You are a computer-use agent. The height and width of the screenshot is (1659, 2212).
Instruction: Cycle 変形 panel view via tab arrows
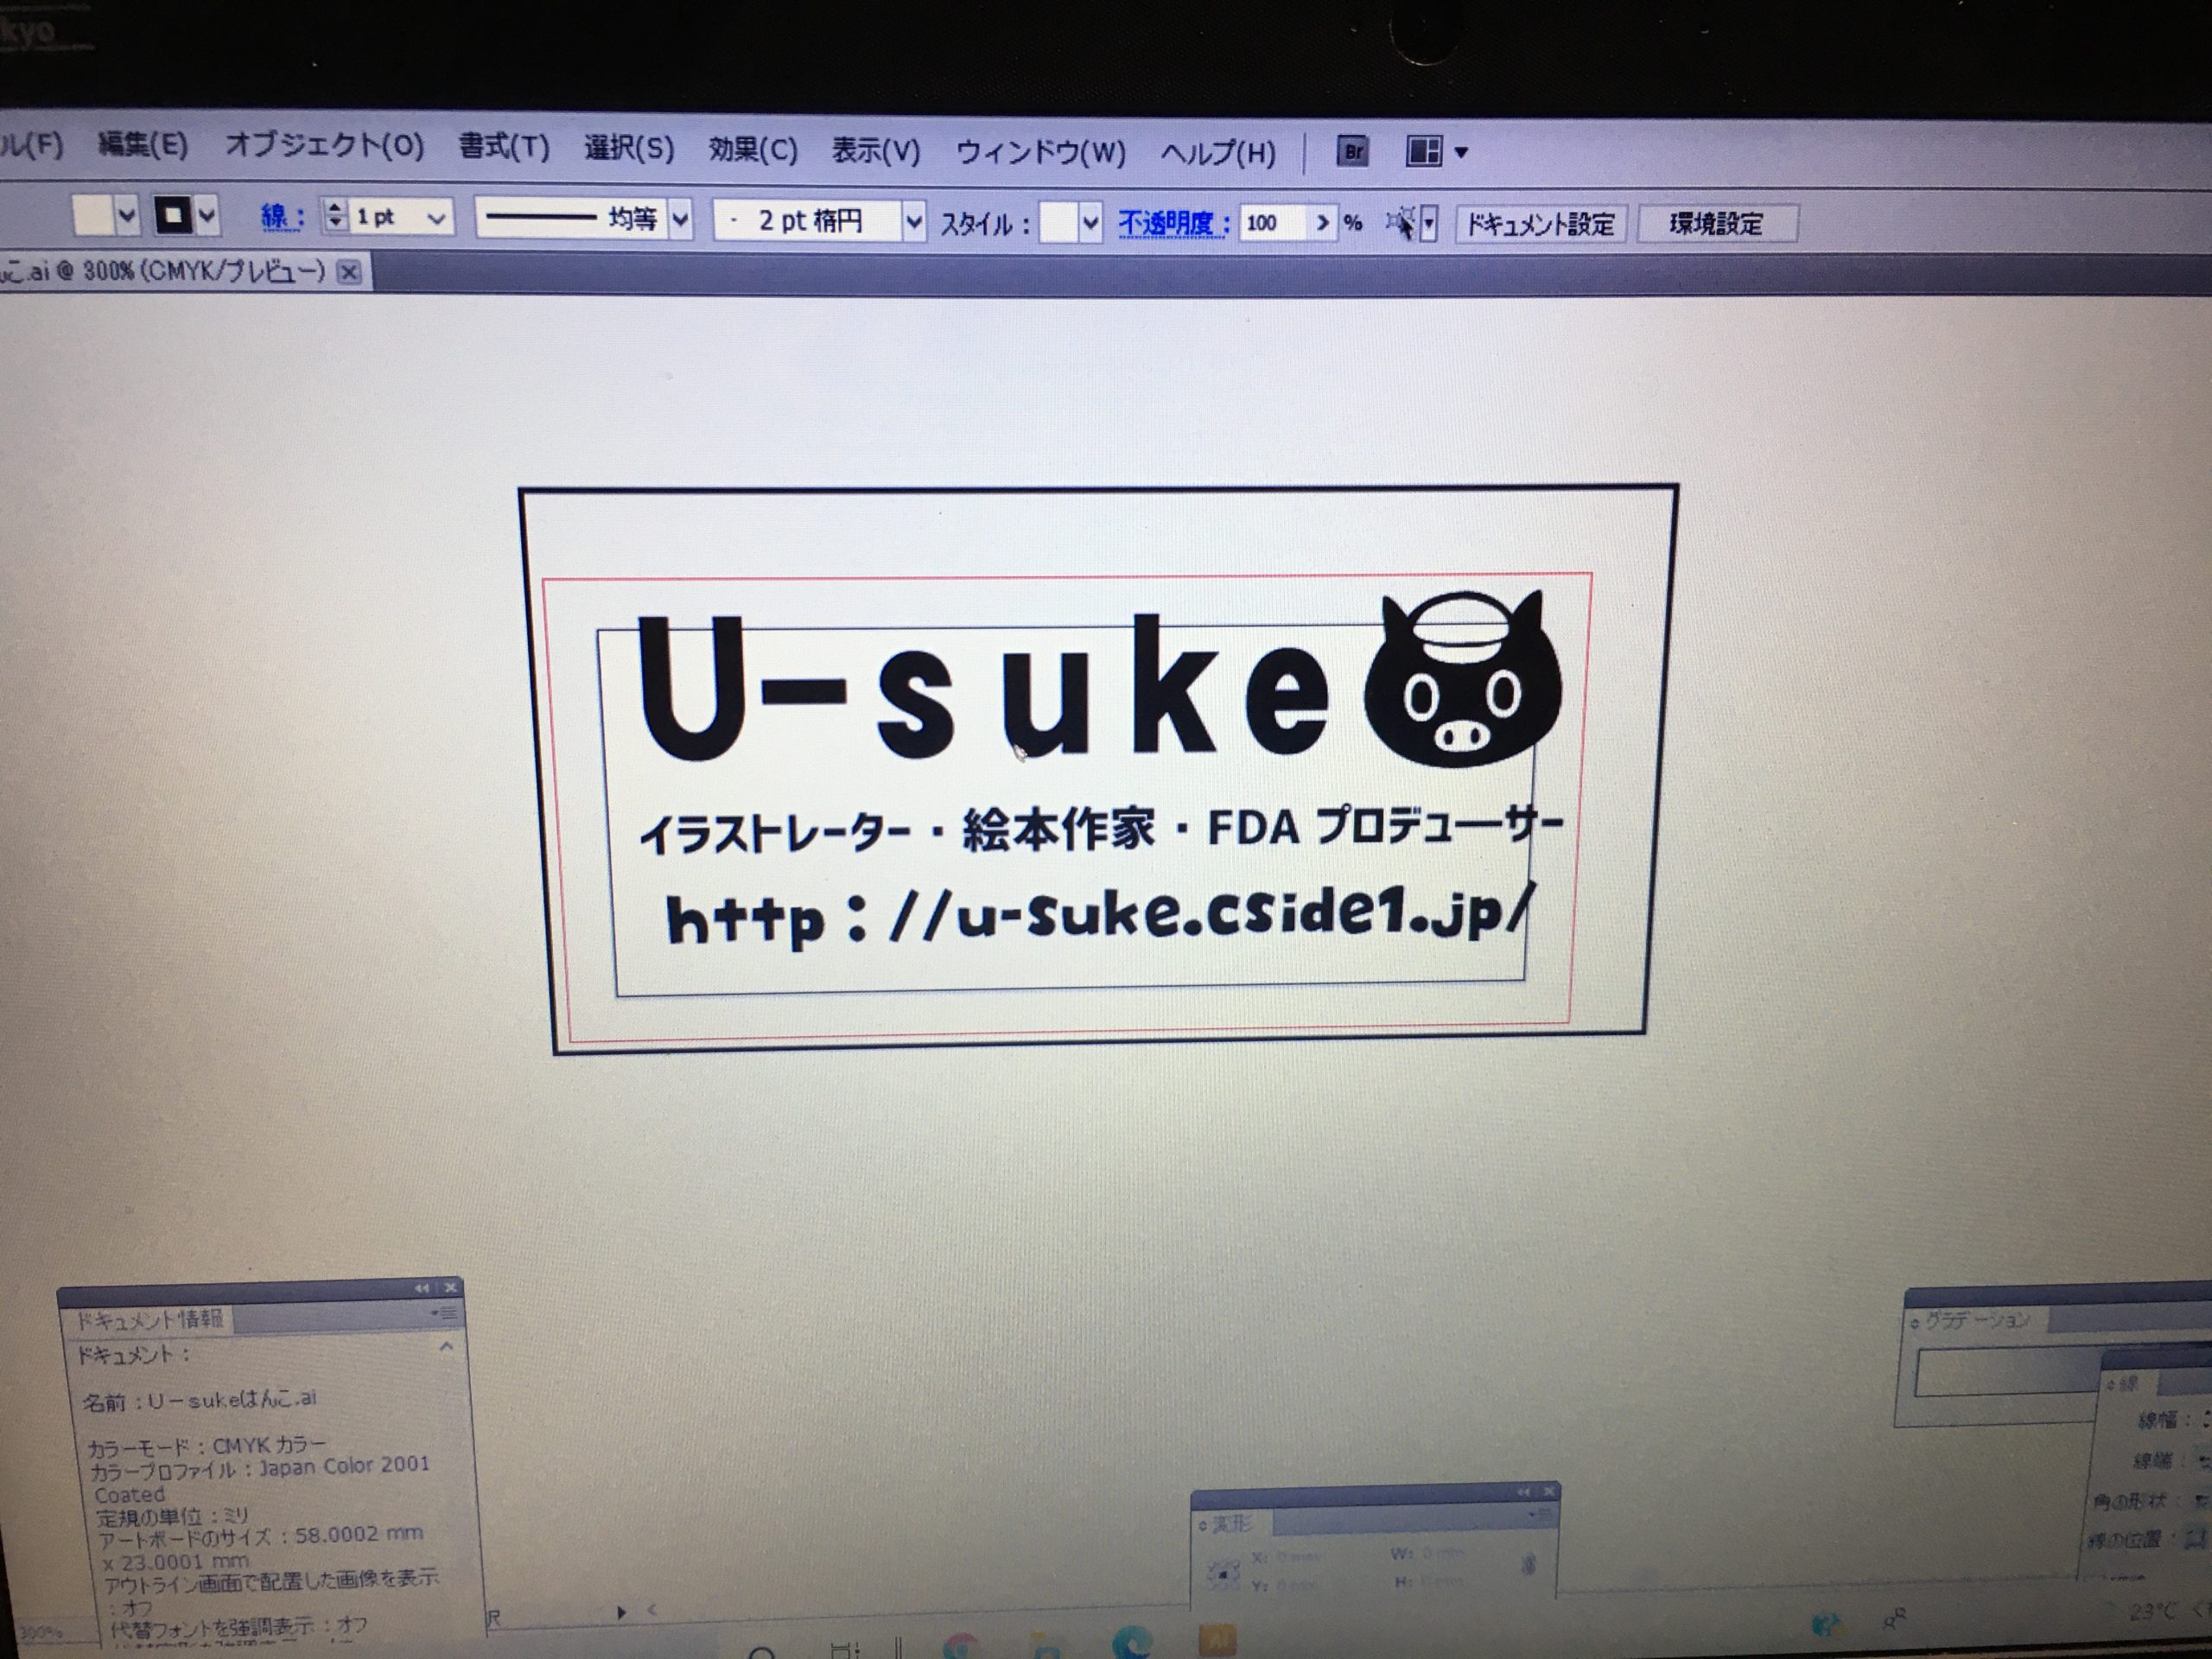click(1204, 1526)
